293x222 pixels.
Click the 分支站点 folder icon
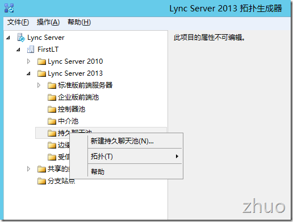[41, 181]
